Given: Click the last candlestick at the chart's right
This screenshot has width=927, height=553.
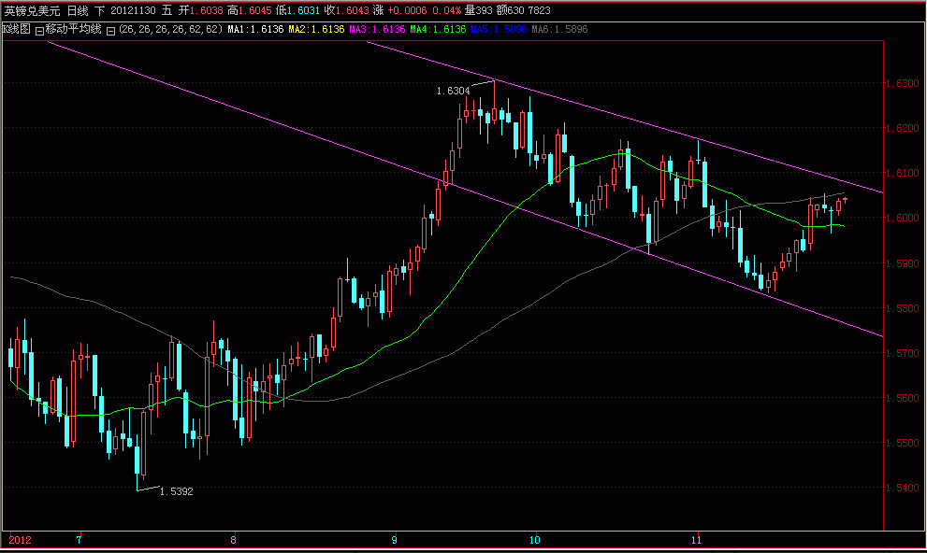Looking at the screenshot, I should click(846, 200).
